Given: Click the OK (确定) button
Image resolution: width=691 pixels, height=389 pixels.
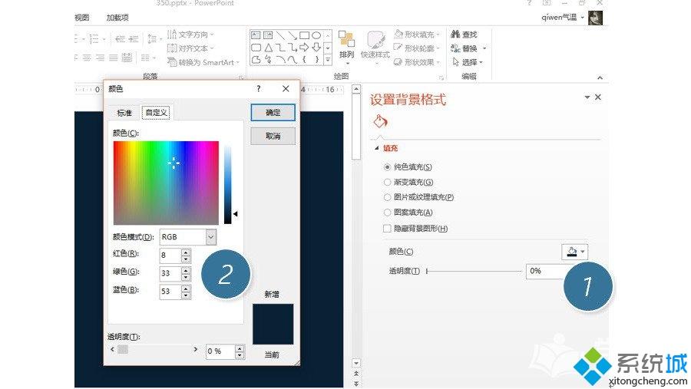Looking at the screenshot, I should pos(273,112).
